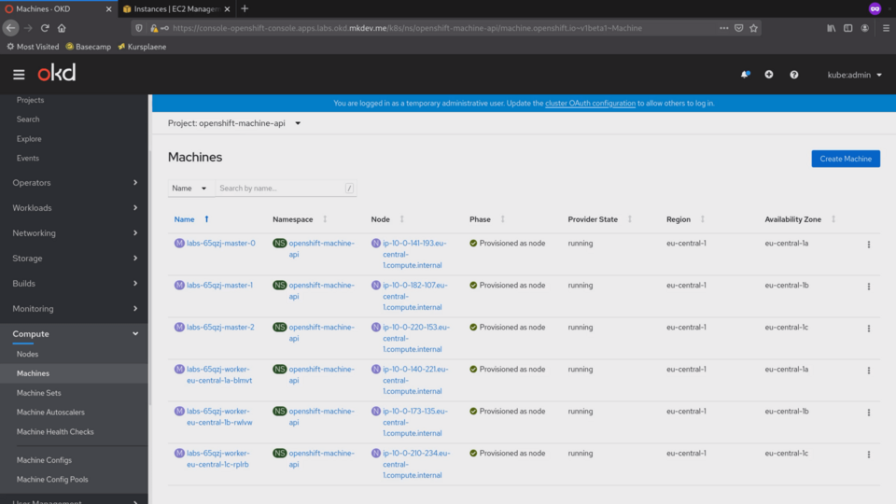Open labs-65qzj-worker-eu-central-1b-rwlvw machine link
The height and width of the screenshot is (504, 896).
(218, 416)
